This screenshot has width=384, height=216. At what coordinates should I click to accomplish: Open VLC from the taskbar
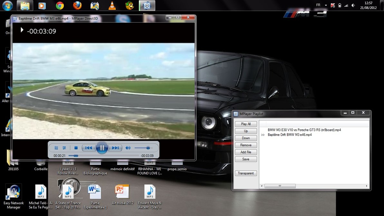coord(112,5)
